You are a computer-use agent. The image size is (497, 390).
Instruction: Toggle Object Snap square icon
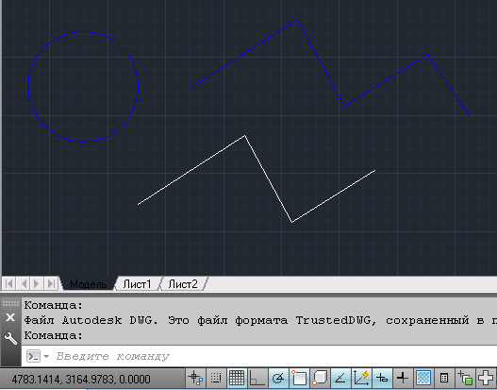pos(299,379)
